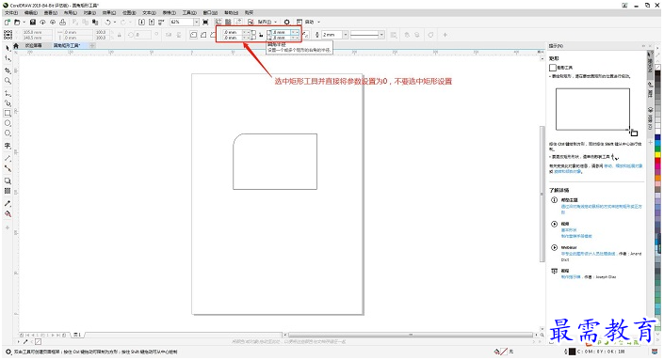Click the Undo arrow icon
Image resolution: width=664 pixels, height=360 pixels.
coord(108,22)
